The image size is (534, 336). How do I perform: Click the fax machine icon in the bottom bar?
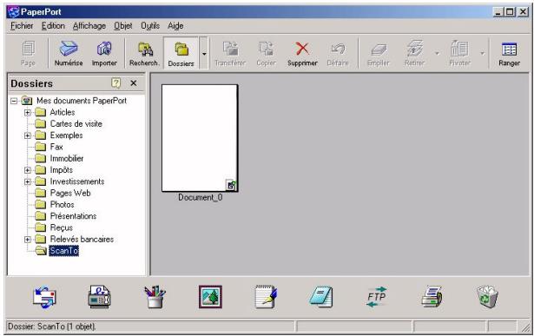99,297
